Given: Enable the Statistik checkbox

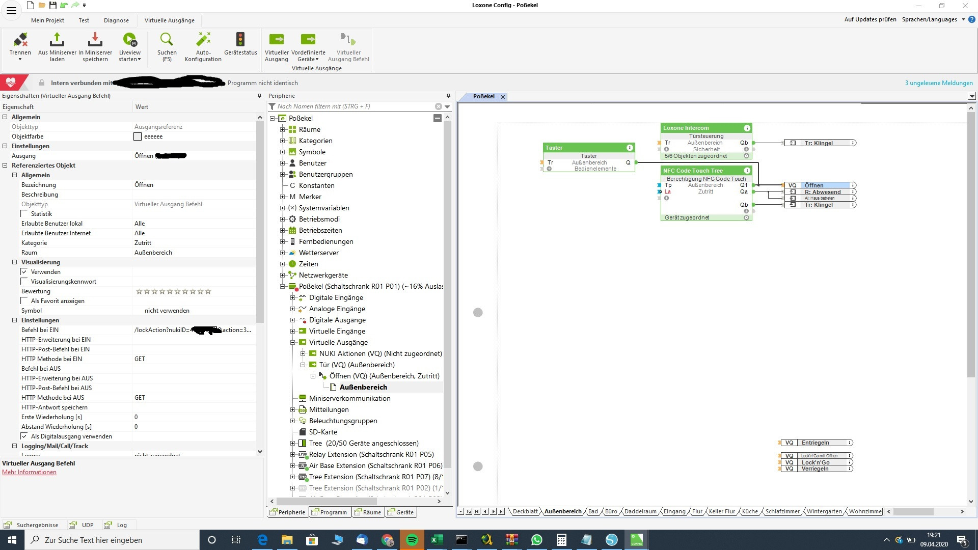Looking at the screenshot, I should [x=24, y=214].
